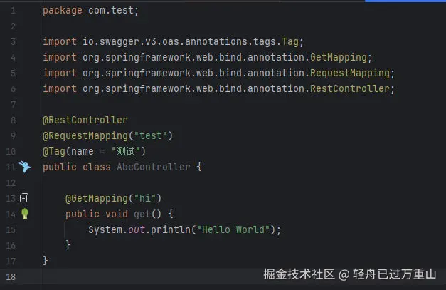Screen dimensions: 446x290
Task: Click the @Tag annotation on line 10
Action: [54, 151]
